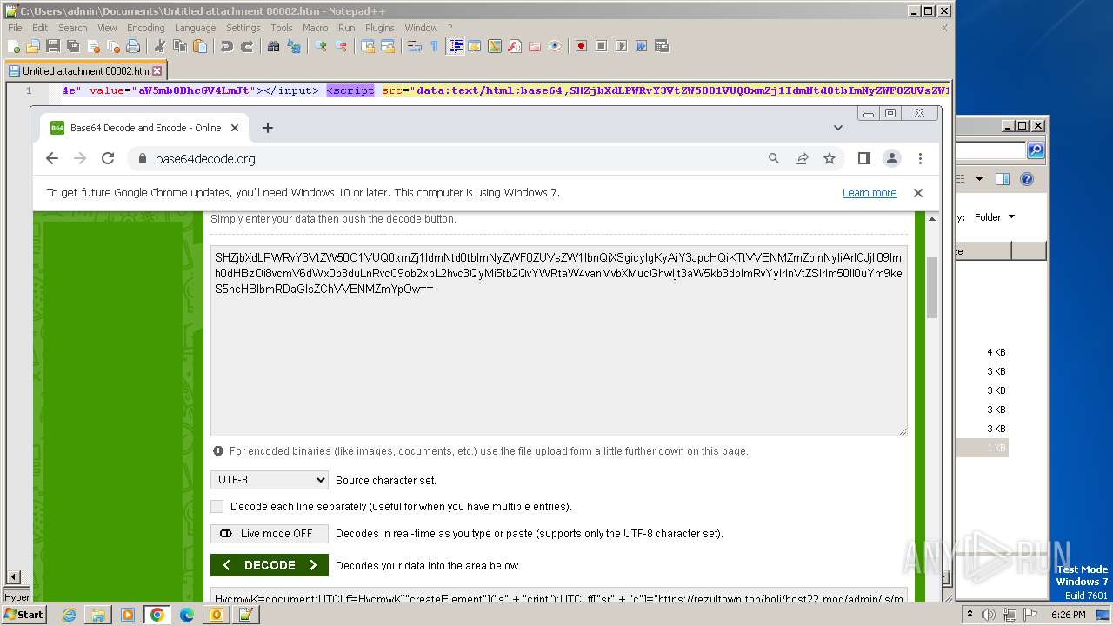Dismiss the Chrome update notification bar
This screenshot has height=626, width=1113.
(917, 193)
